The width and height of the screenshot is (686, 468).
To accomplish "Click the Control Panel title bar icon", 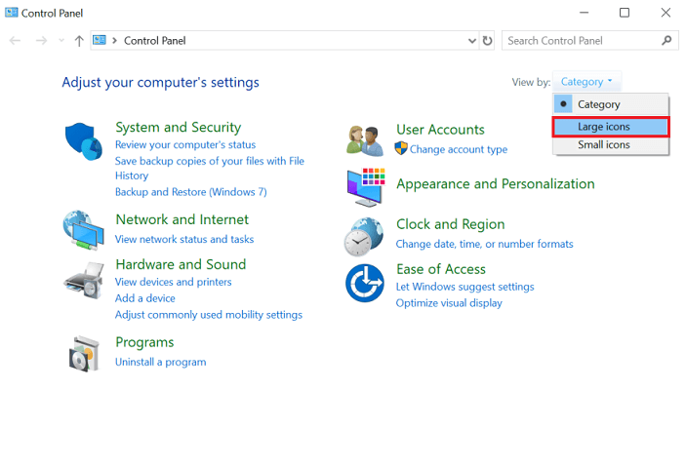I will click(x=11, y=13).
